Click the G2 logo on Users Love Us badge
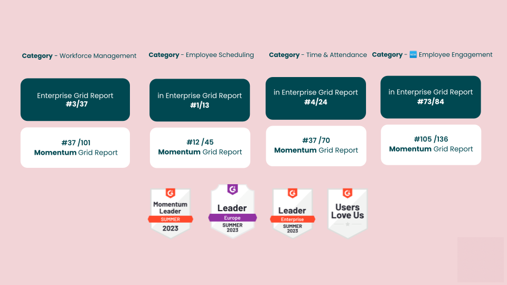Image resolution: width=507 pixels, height=285 pixels. [x=347, y=193]
